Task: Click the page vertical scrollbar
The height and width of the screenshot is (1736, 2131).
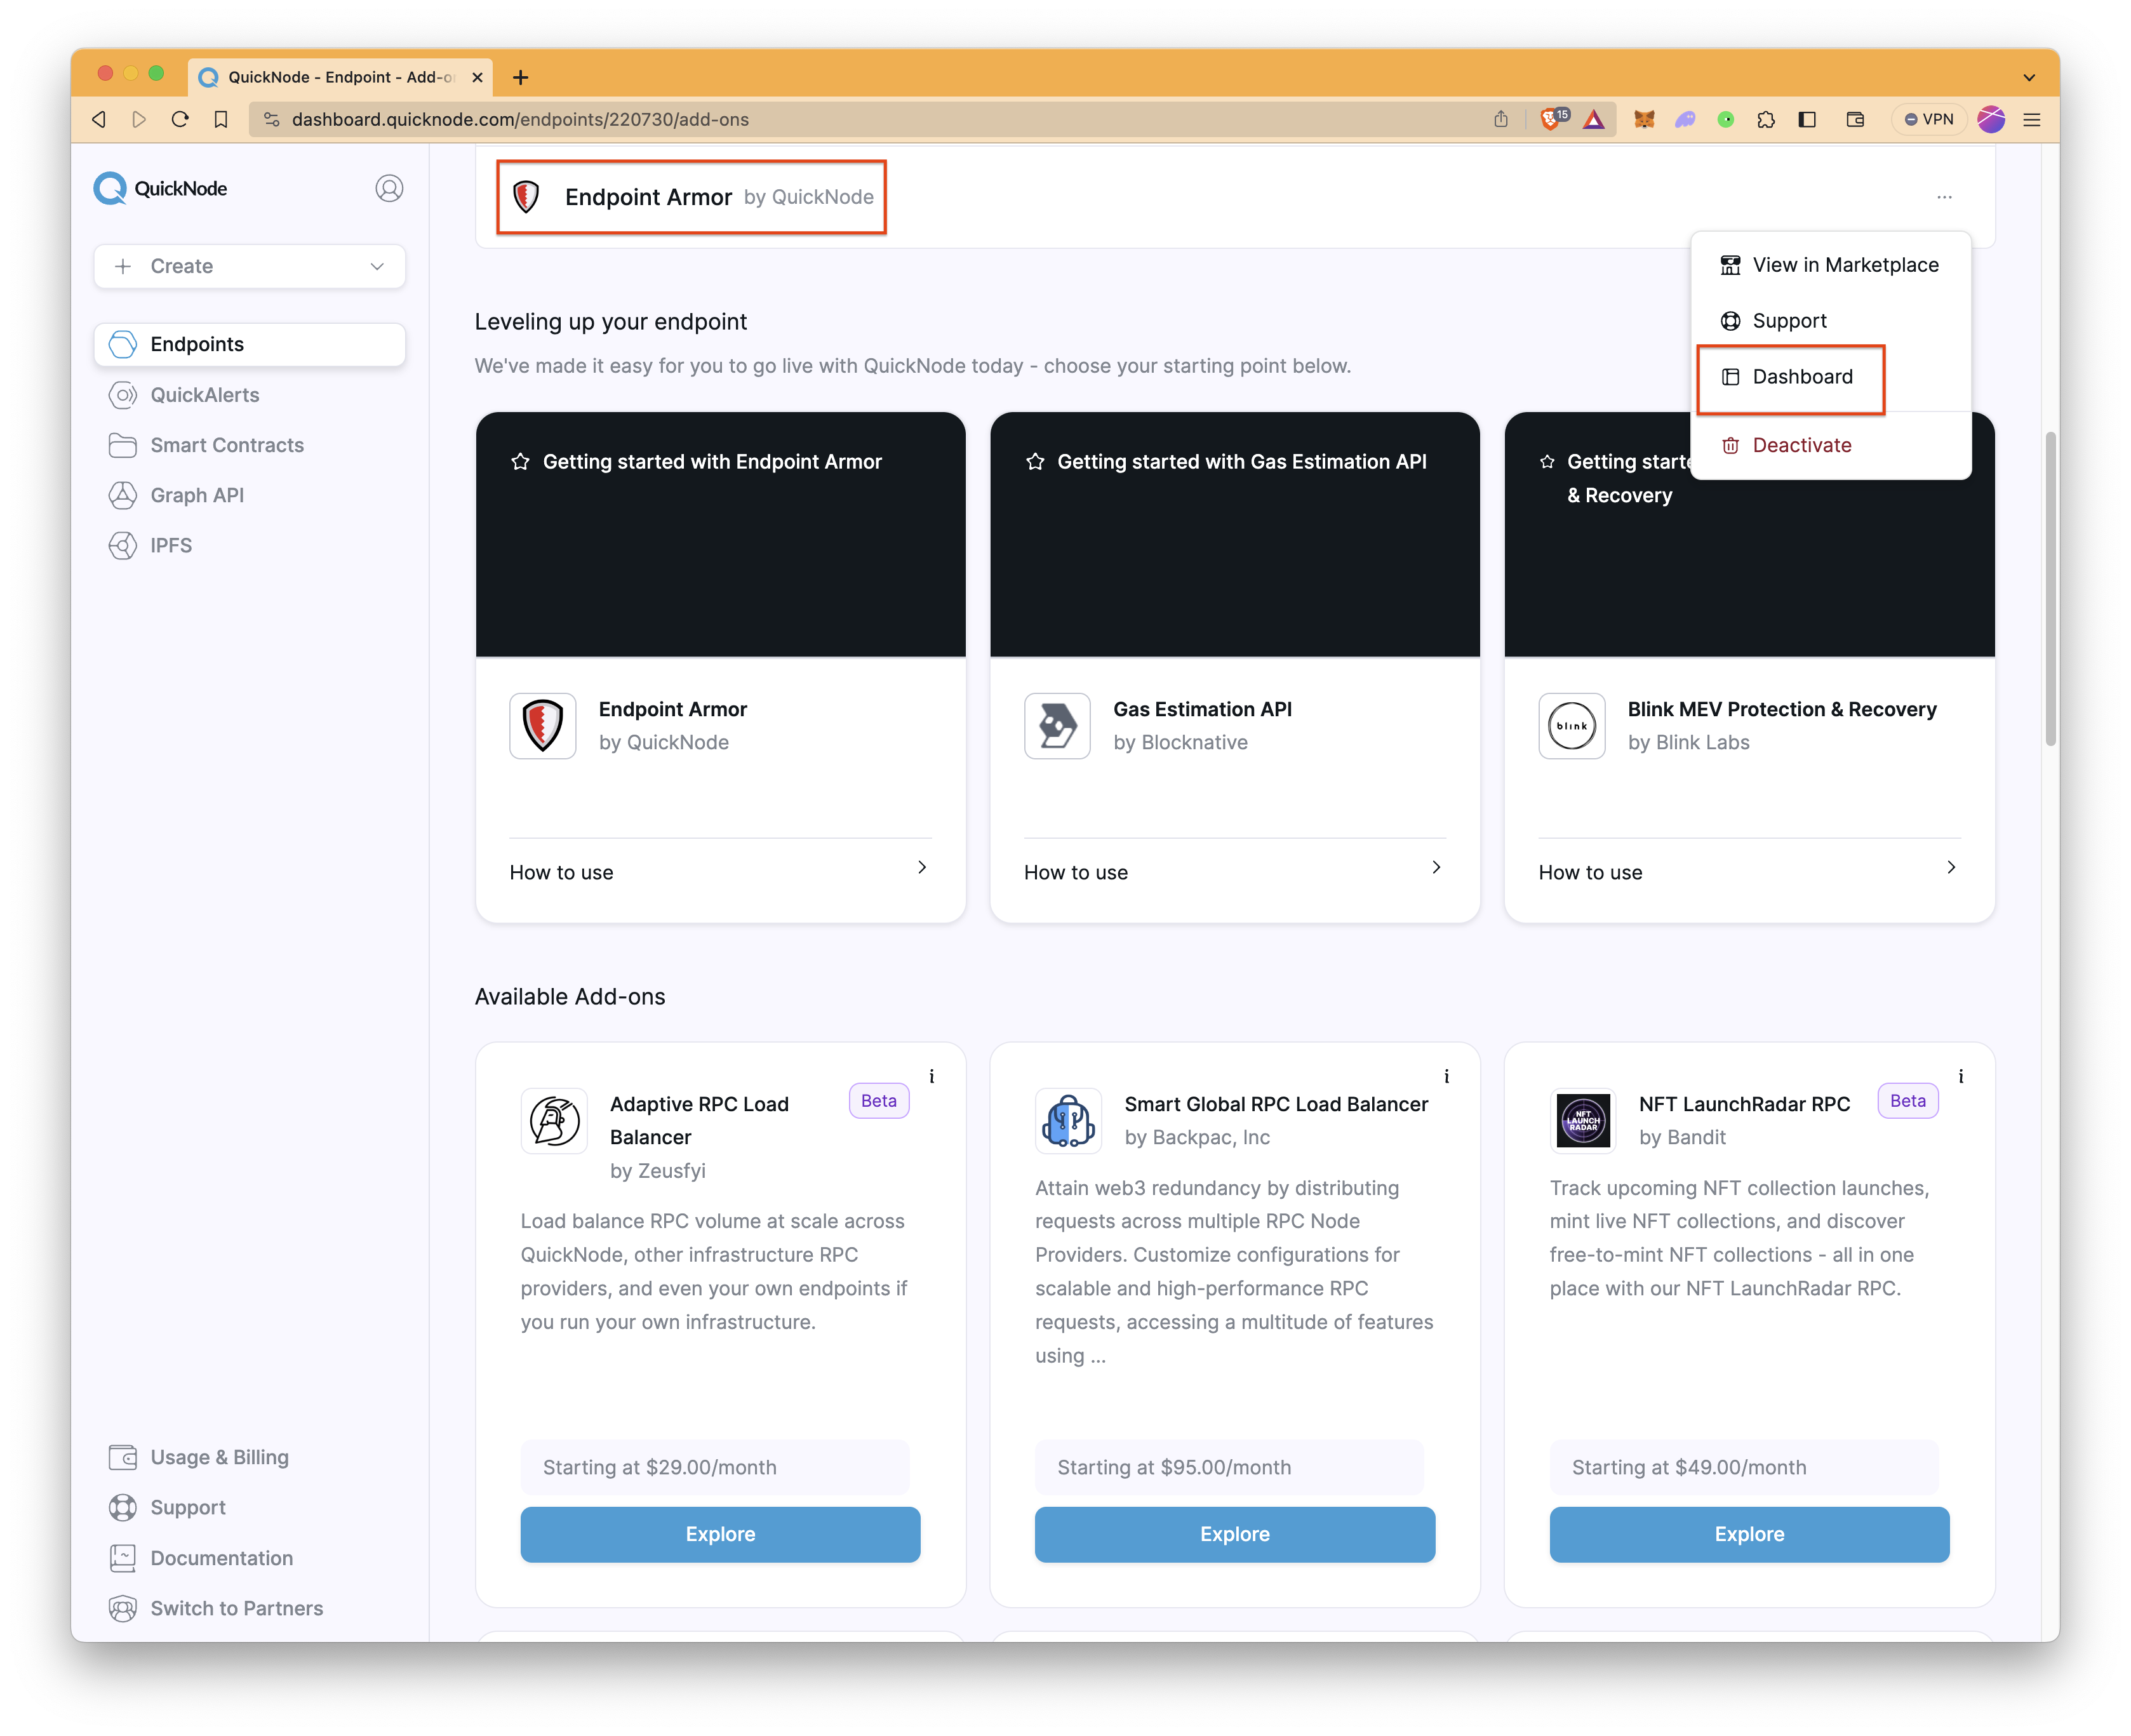Action: click(x=2050, y=588)
